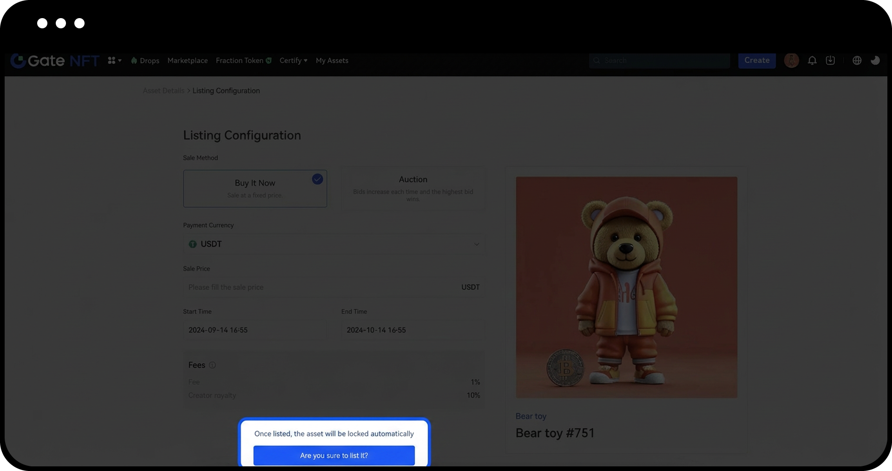
Task: Open the language globe icon
Action: pos(857,61)
